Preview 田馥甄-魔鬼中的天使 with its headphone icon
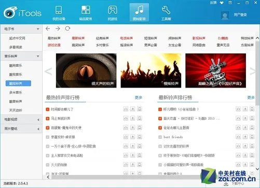 point(126,127)
